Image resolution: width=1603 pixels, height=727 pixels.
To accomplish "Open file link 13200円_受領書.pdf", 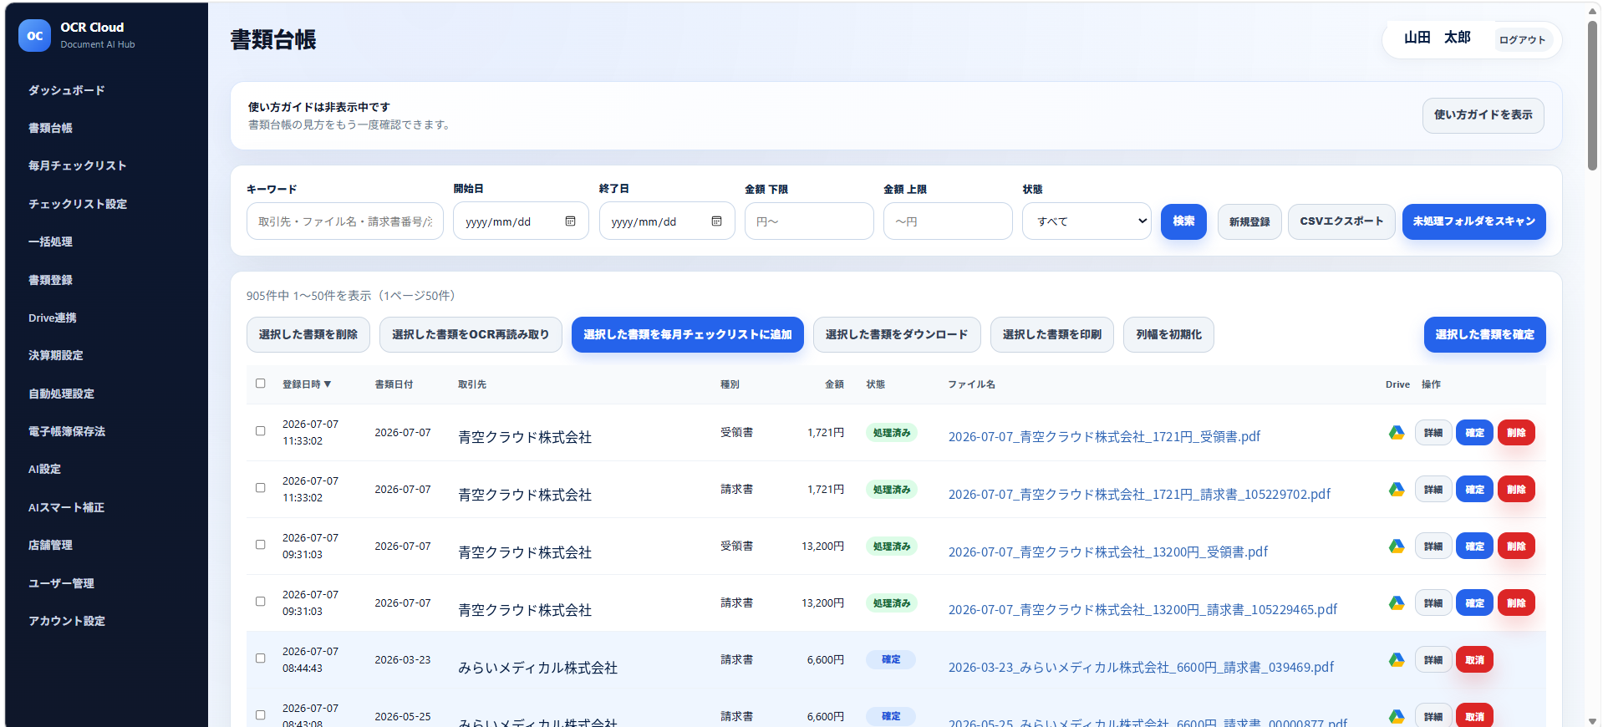I will tap(1108, 552).
